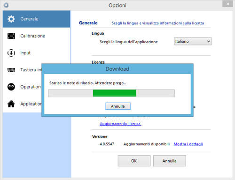Select the Application sidebar entry
This screenshot has height=180, width=235.
pyautogui.click(x=22, y=104)
